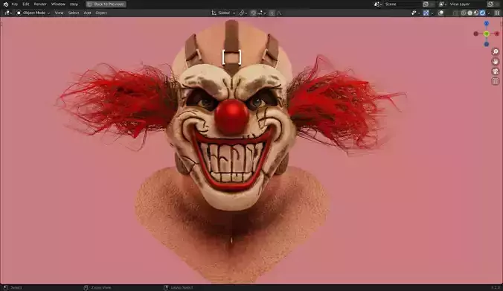
Task: Open the Render menu
Action: click(x=40, y=4)
